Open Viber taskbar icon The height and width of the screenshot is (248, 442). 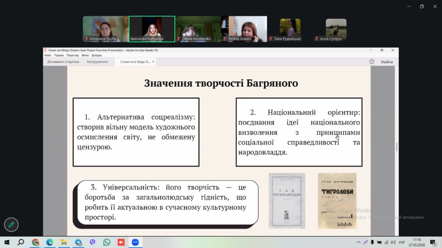[92, 242]
